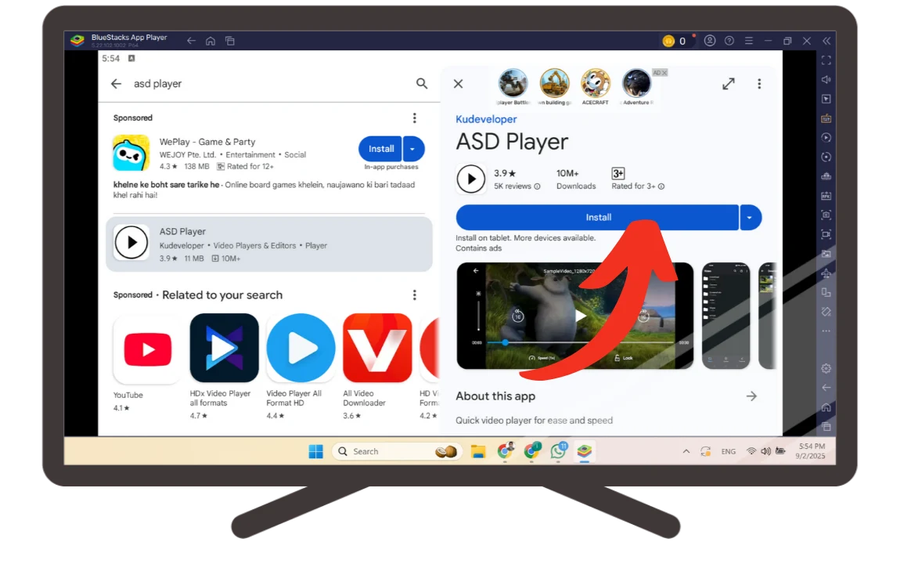Open BlueStacks help question-mark icon
900x564 pixels.
point(729,41)
